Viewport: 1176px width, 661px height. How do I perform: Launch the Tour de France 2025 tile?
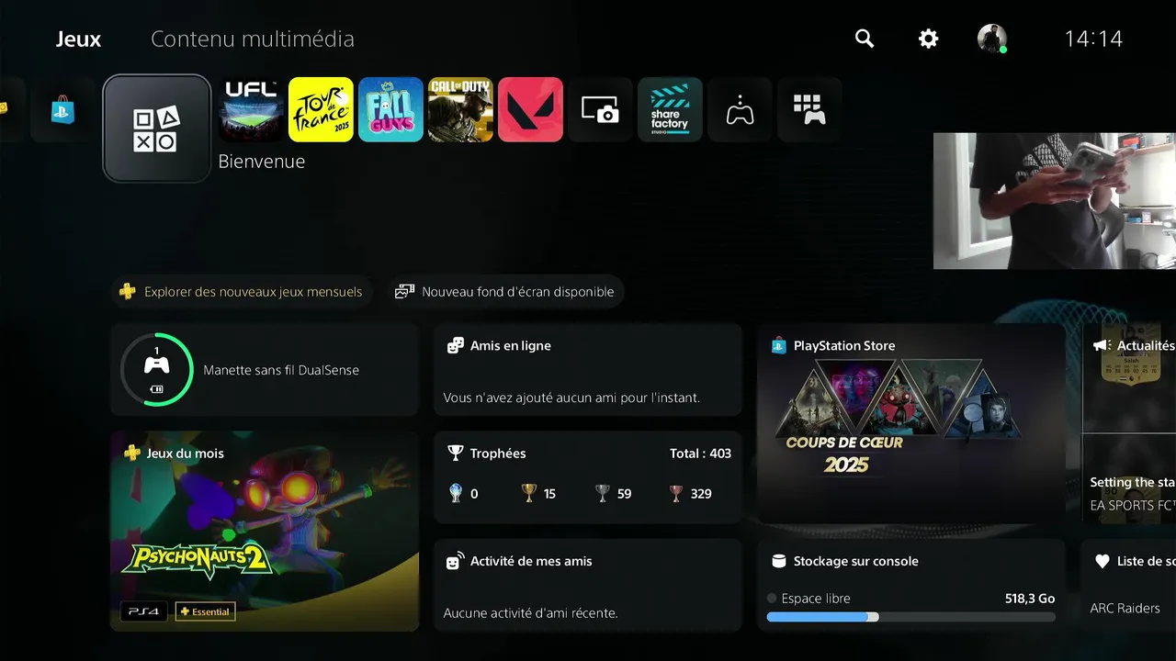(x=321, y=110)
